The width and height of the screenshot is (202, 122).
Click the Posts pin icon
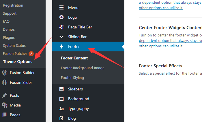(x=5, y=95)
